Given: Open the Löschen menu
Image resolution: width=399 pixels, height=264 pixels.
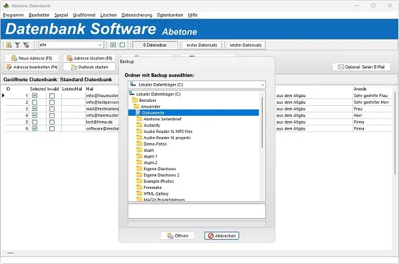Looking at the screenshot, I should 108,15.
